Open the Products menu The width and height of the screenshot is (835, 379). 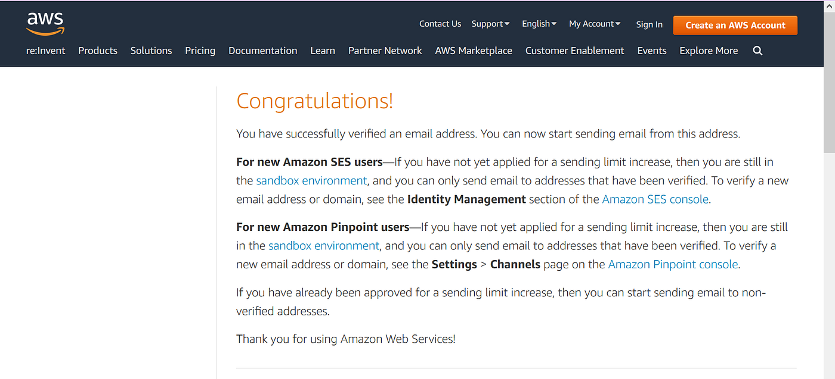(x=98, y=51)
